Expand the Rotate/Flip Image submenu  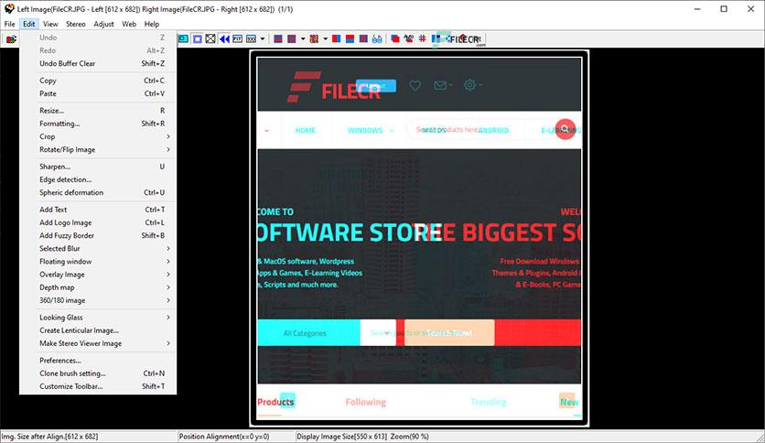pyautogui.click(x=98, y=150)
